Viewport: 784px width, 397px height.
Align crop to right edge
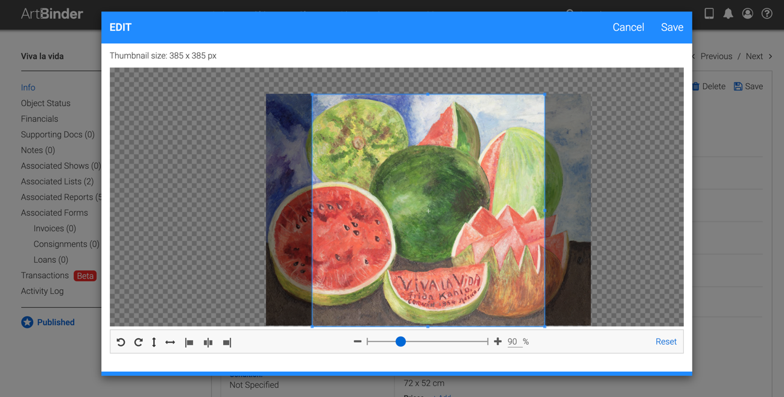[227, 342]
